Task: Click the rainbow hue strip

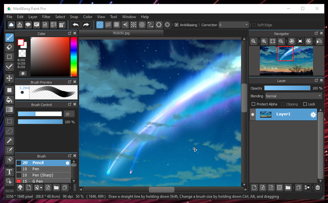Action: point(73,57)
